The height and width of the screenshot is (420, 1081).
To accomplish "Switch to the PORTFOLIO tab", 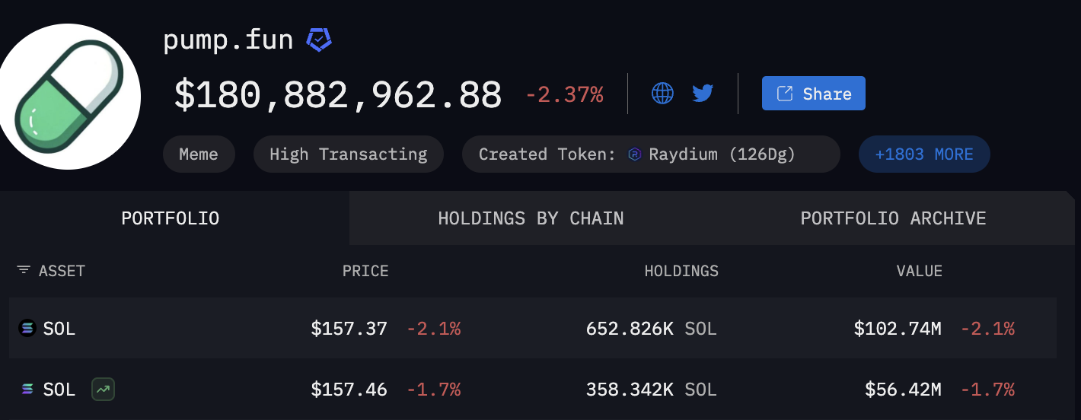I will [x=171, y=218].
